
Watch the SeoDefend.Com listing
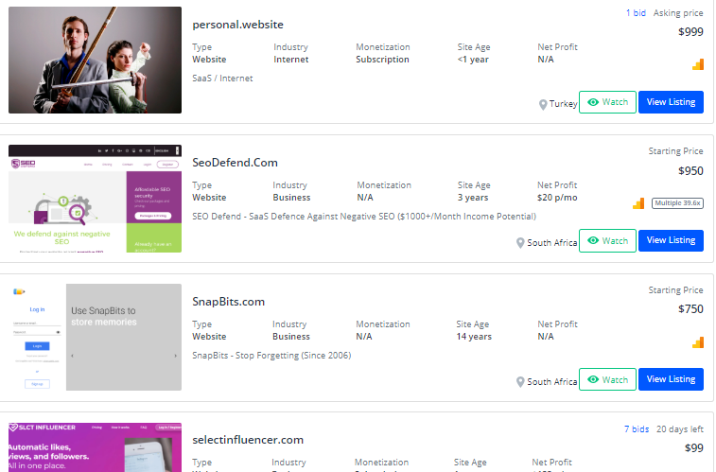click(607, 240)
